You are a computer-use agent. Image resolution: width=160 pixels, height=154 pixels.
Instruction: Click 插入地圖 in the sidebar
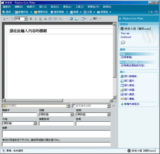pos(128,90)
